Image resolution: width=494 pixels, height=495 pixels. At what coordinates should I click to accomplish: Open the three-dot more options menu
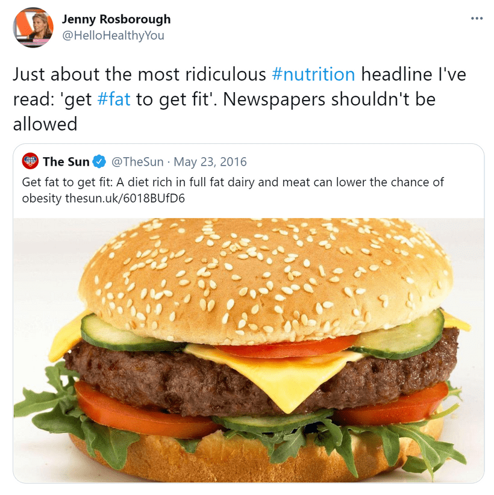[x=477, y=18]
